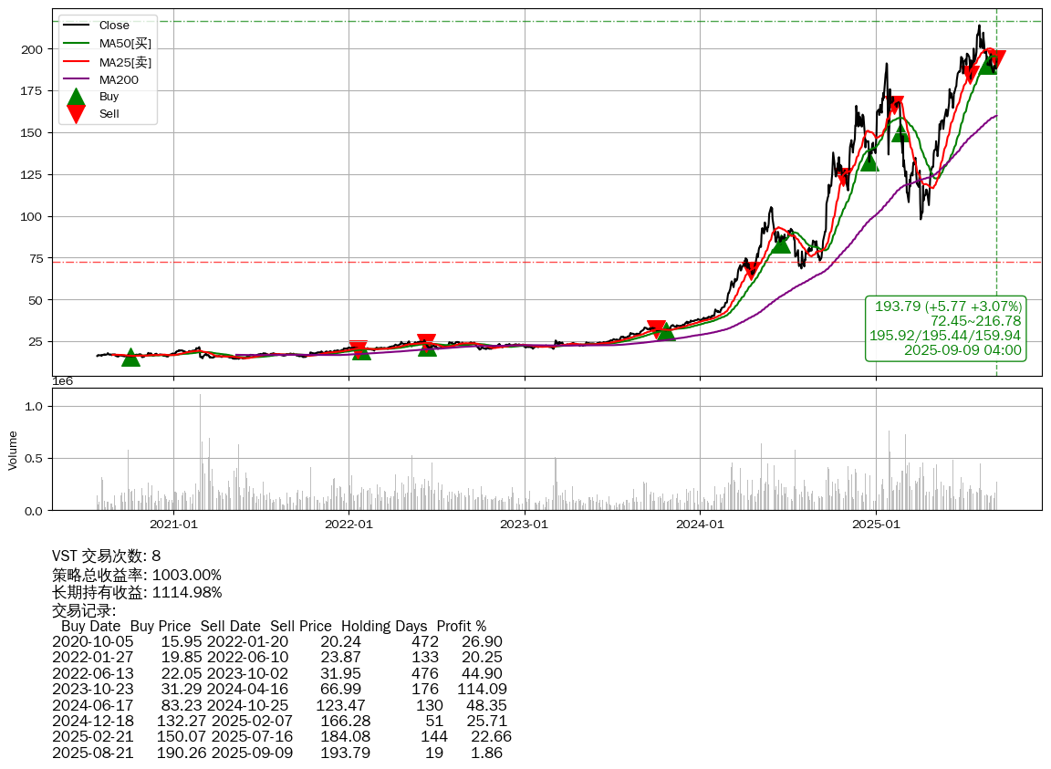Click the 2023-01 x-axis date label
The width and height of the screenshot is (1051, 769).
[524, 525]
